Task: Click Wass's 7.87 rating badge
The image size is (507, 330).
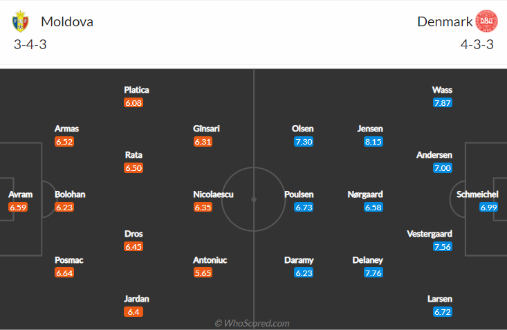Action: (x=443, y=103)
